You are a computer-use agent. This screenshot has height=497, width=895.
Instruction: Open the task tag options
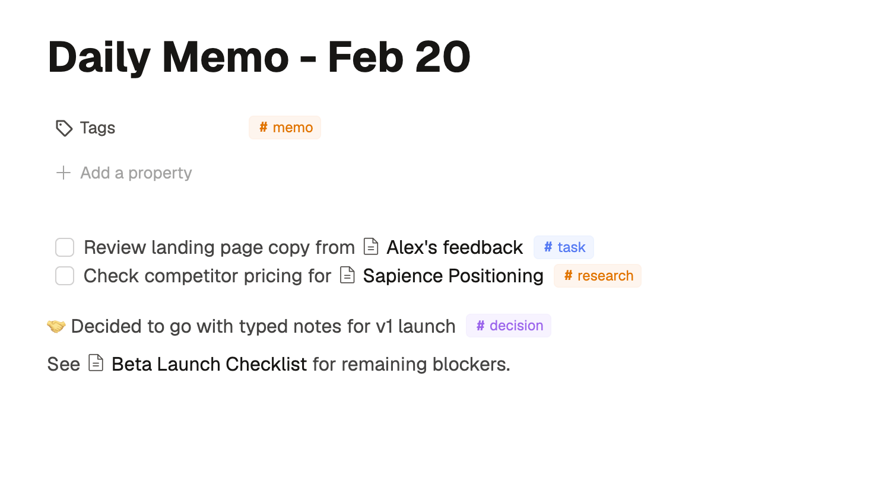coord(563,247)
